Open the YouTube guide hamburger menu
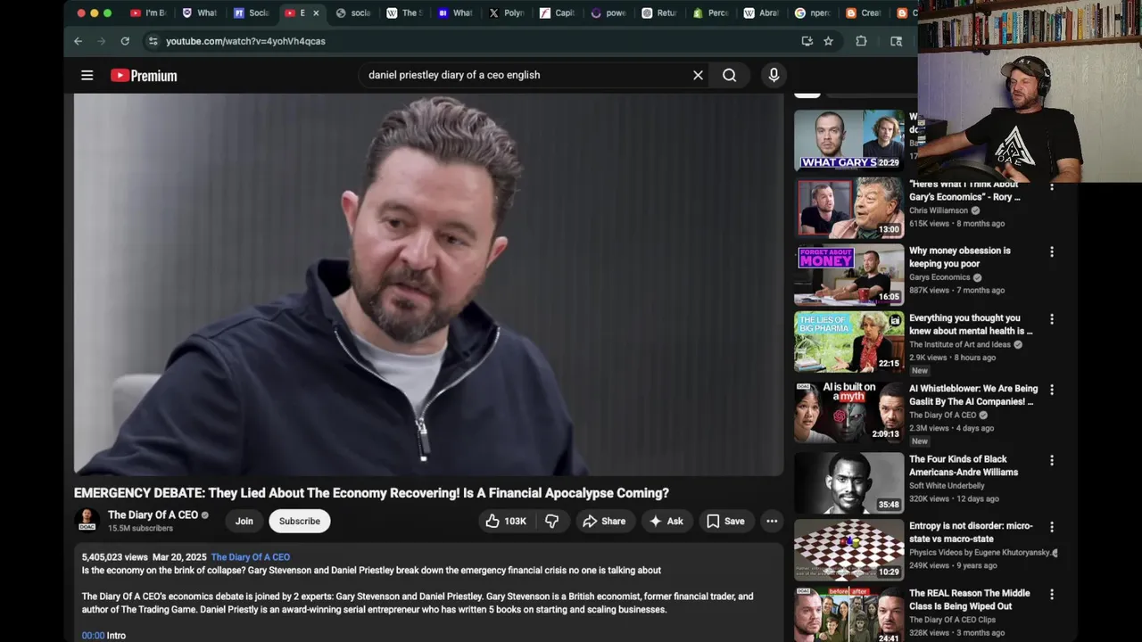The height and width of the screenshot is (642, 1142). 87,76
